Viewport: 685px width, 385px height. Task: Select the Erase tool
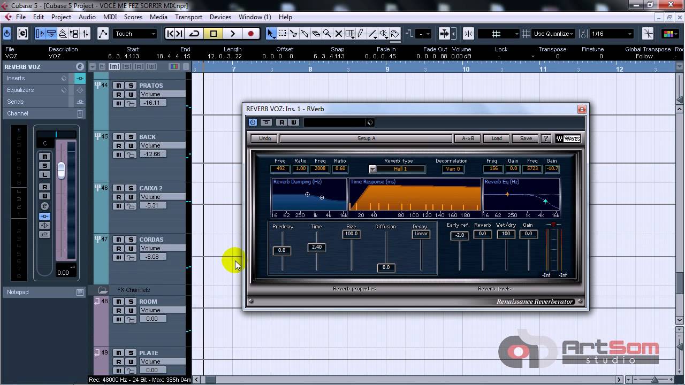316,34
